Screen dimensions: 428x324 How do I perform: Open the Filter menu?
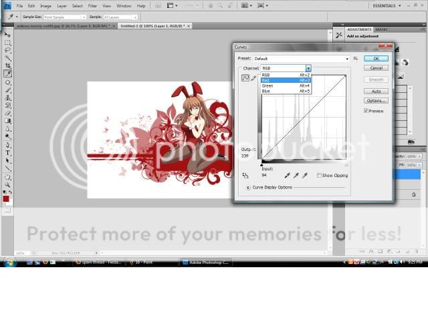tap(92, 6)
